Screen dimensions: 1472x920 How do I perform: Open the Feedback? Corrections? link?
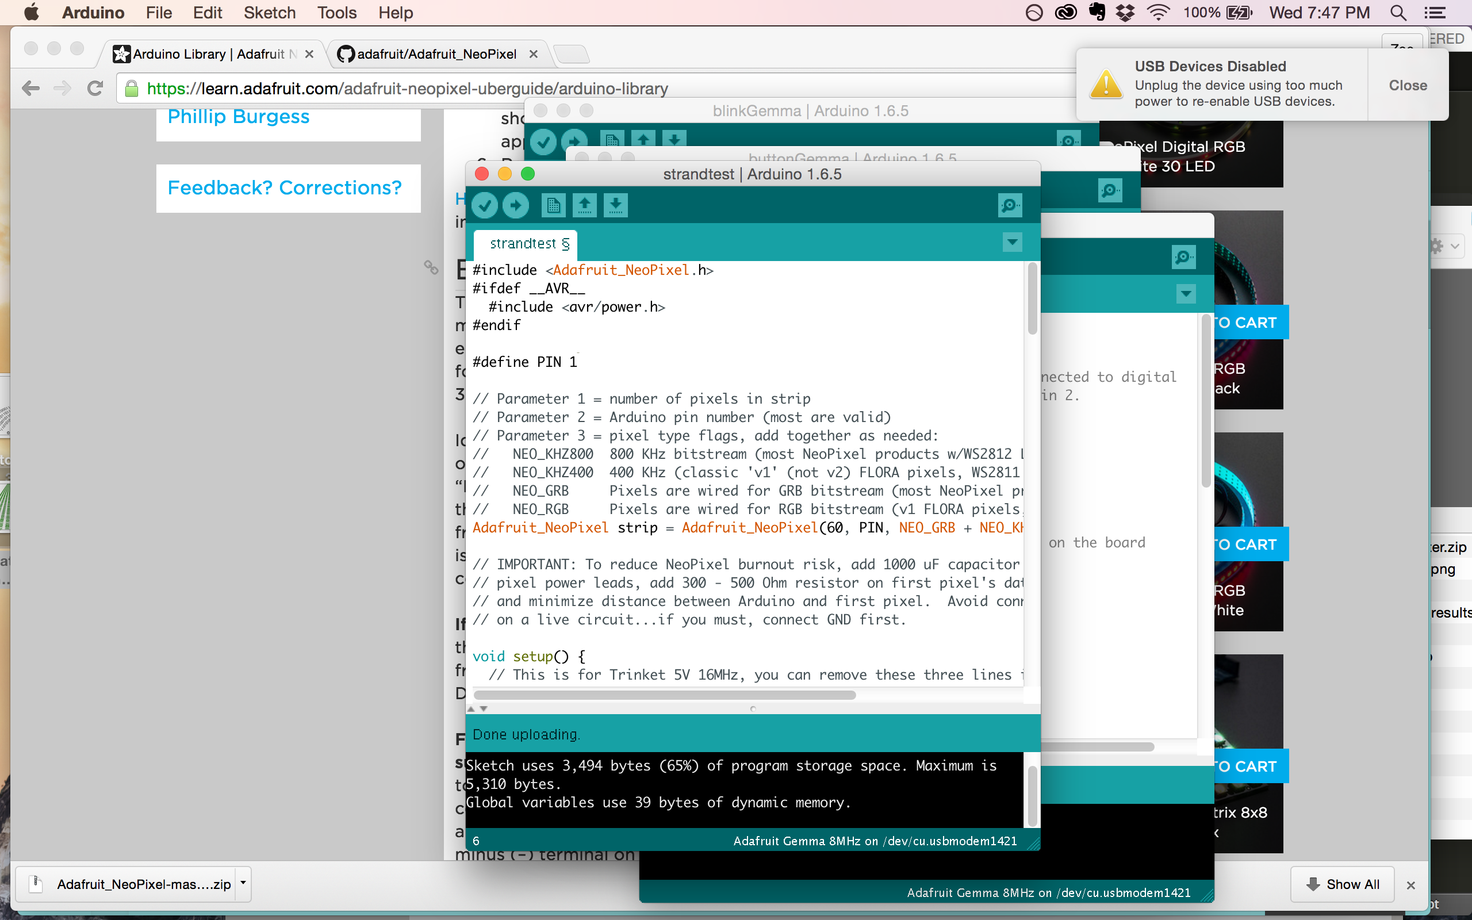pos(285,188)
